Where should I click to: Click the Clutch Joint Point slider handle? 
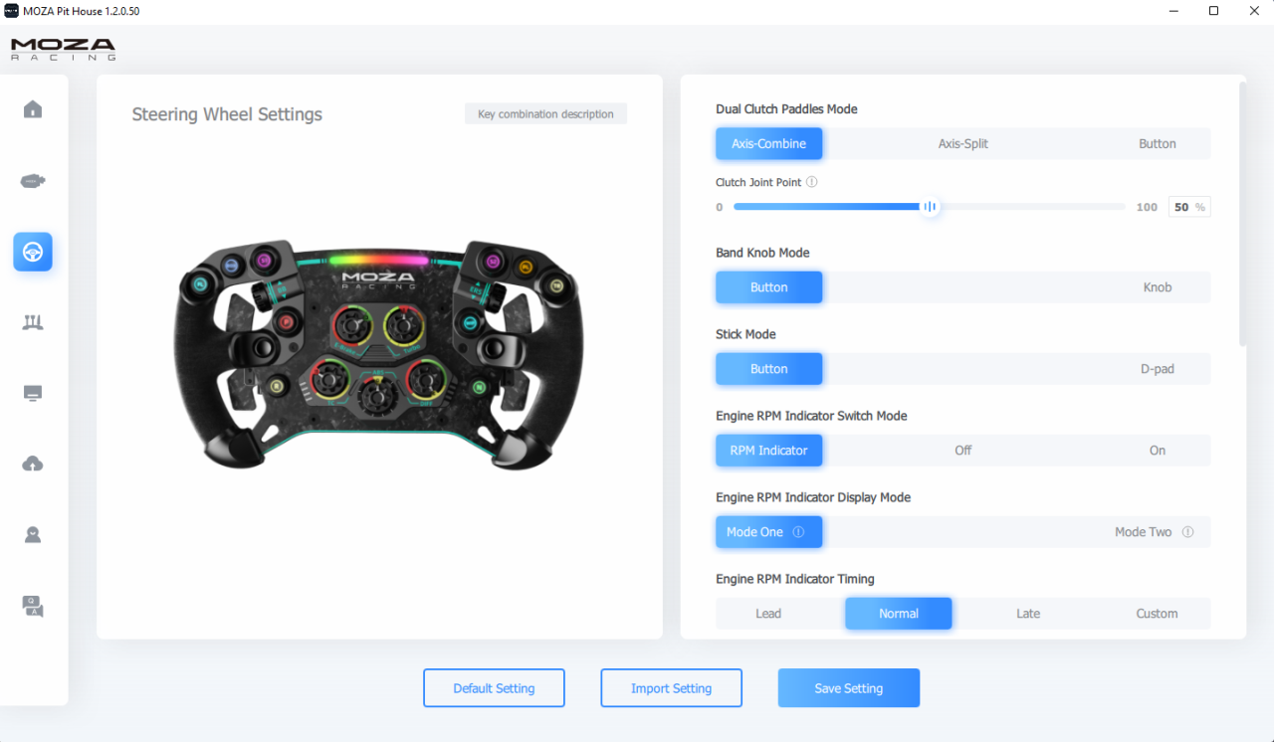[930, 207]
